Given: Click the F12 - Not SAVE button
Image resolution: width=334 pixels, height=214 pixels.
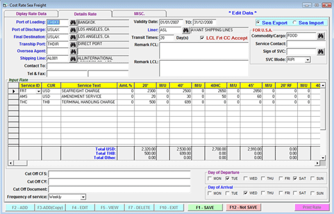Looking at the screenshot, I should (243, 207).
